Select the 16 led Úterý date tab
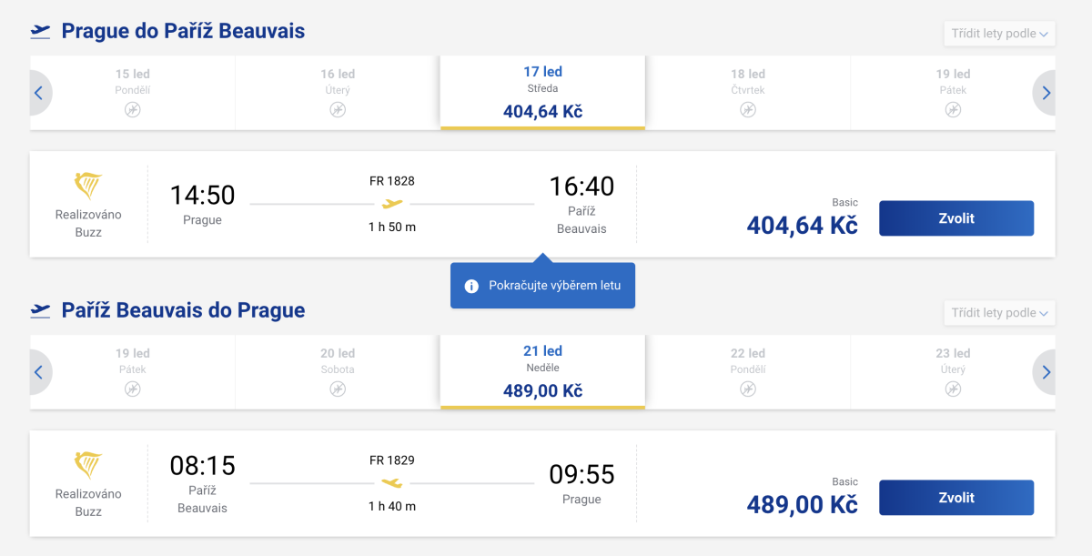 338,92
